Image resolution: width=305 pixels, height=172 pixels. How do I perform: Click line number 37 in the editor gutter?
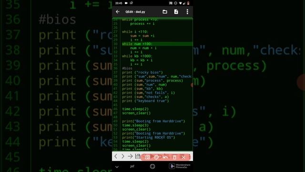coord(115,72)
